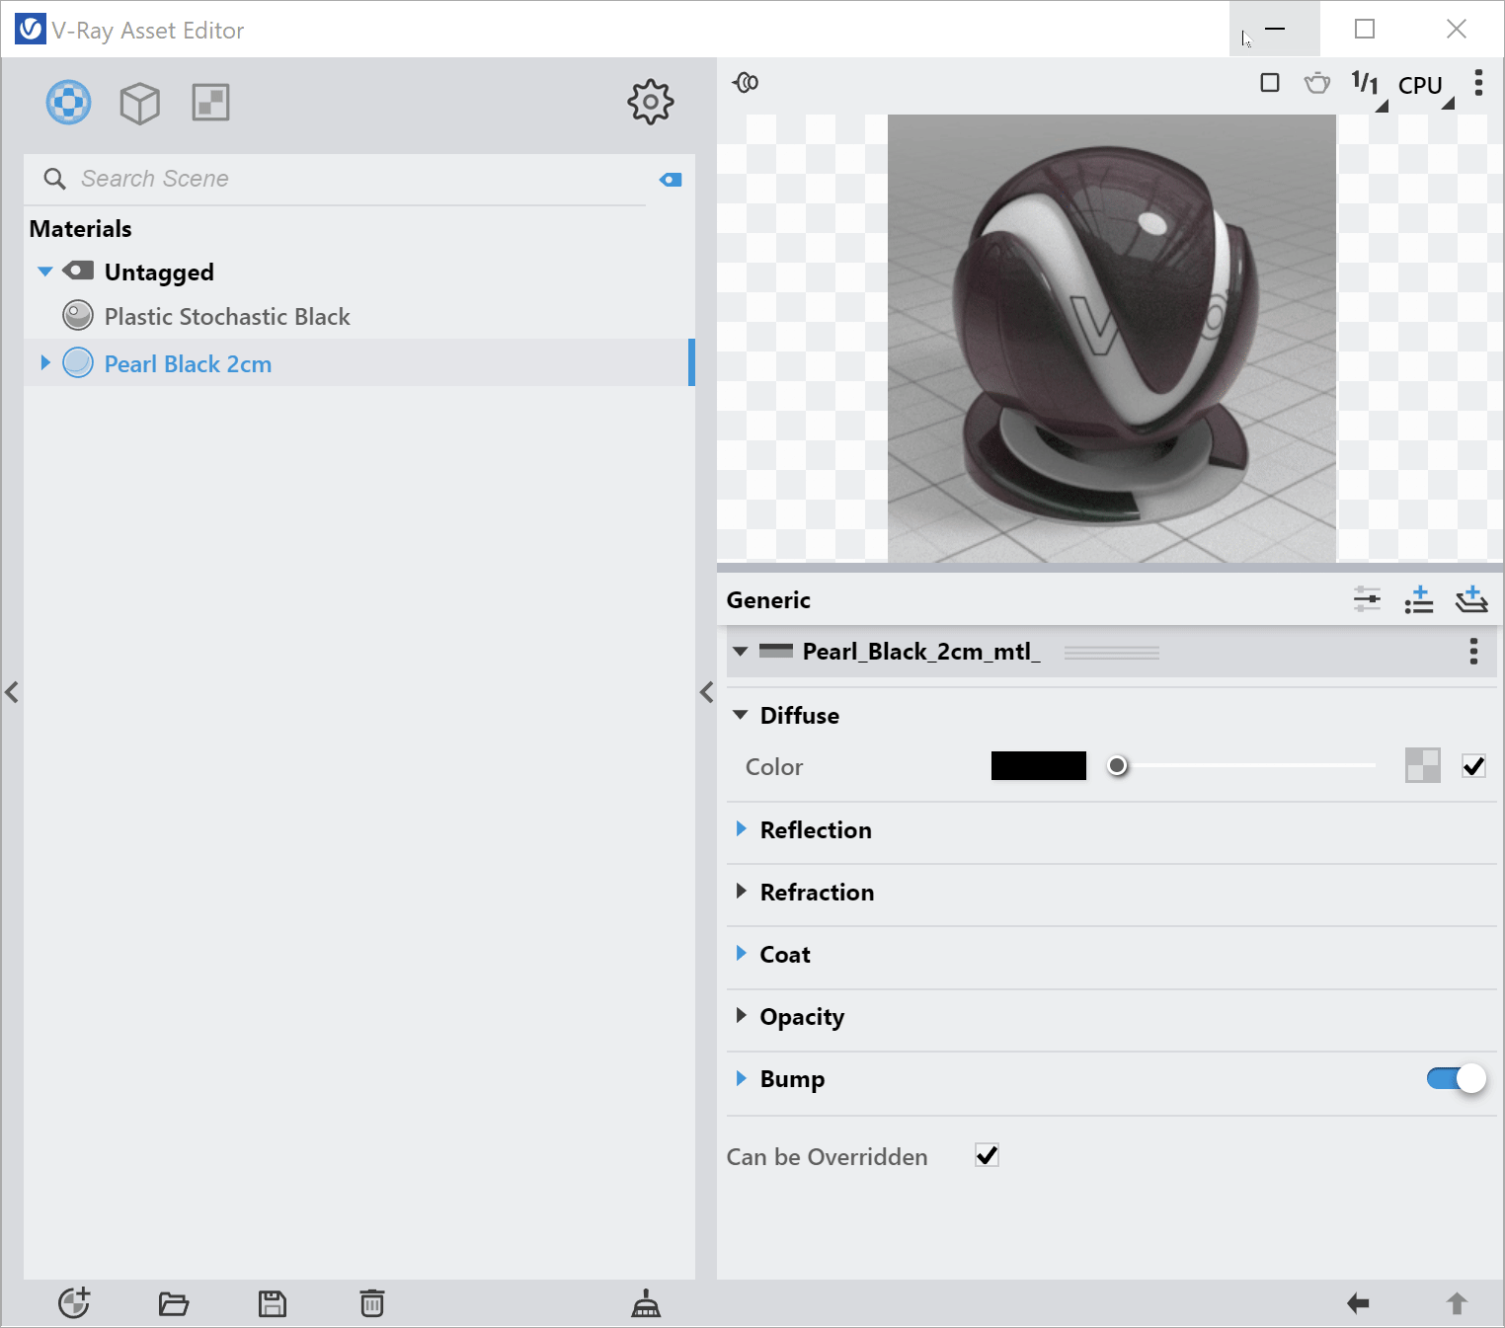Open the preview options three-dot menu
The image size is (1505, 1328).
(1478, 83)
